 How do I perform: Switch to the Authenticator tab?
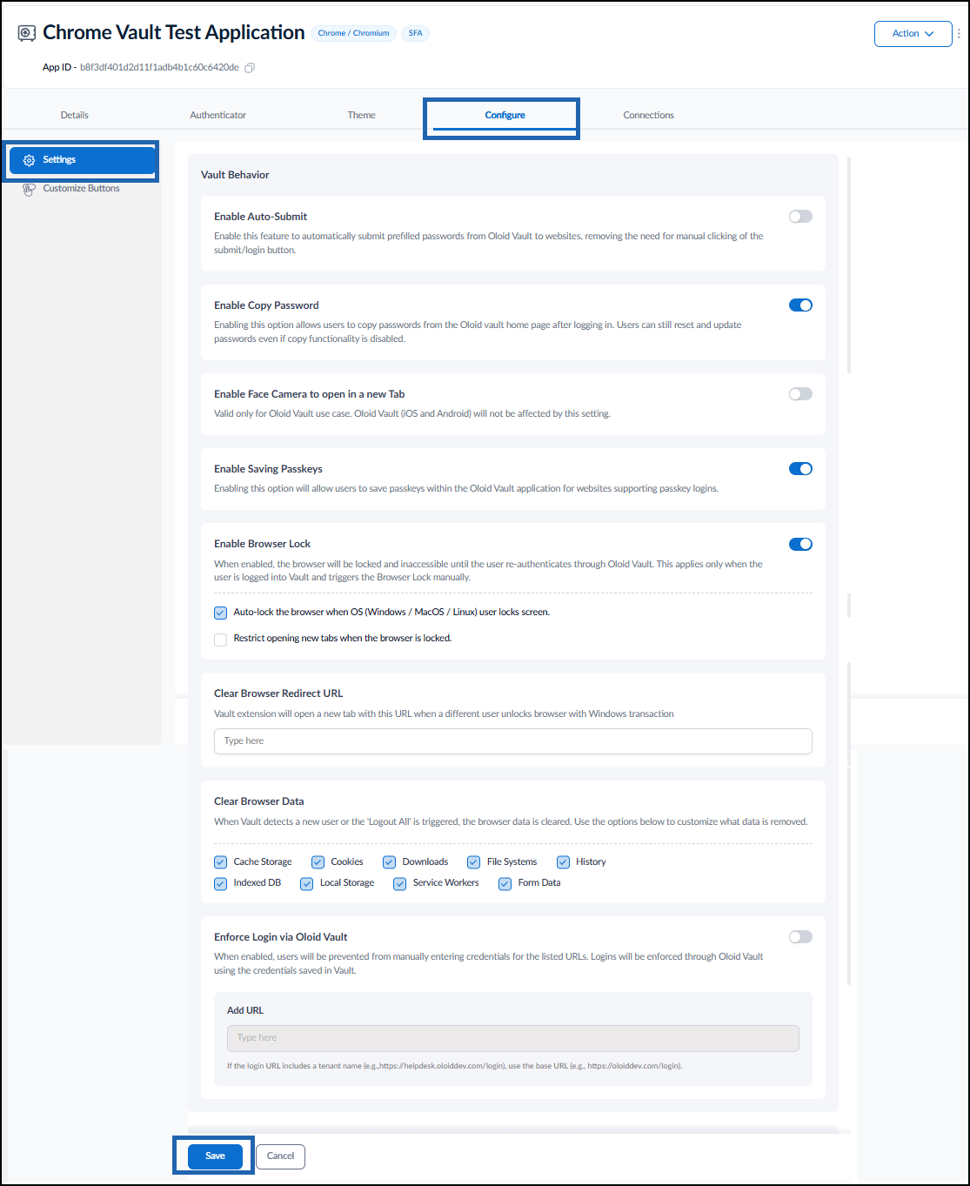(218, 115)
